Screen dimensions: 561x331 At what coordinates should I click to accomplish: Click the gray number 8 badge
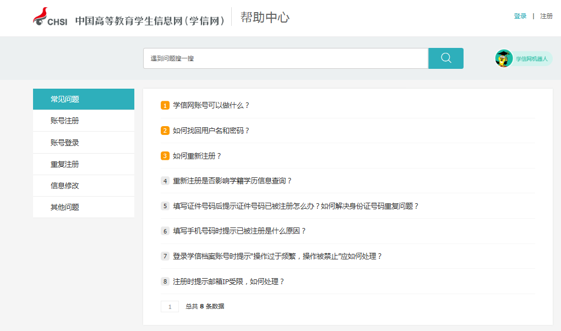pyautogui.click(x=165, y=282)
